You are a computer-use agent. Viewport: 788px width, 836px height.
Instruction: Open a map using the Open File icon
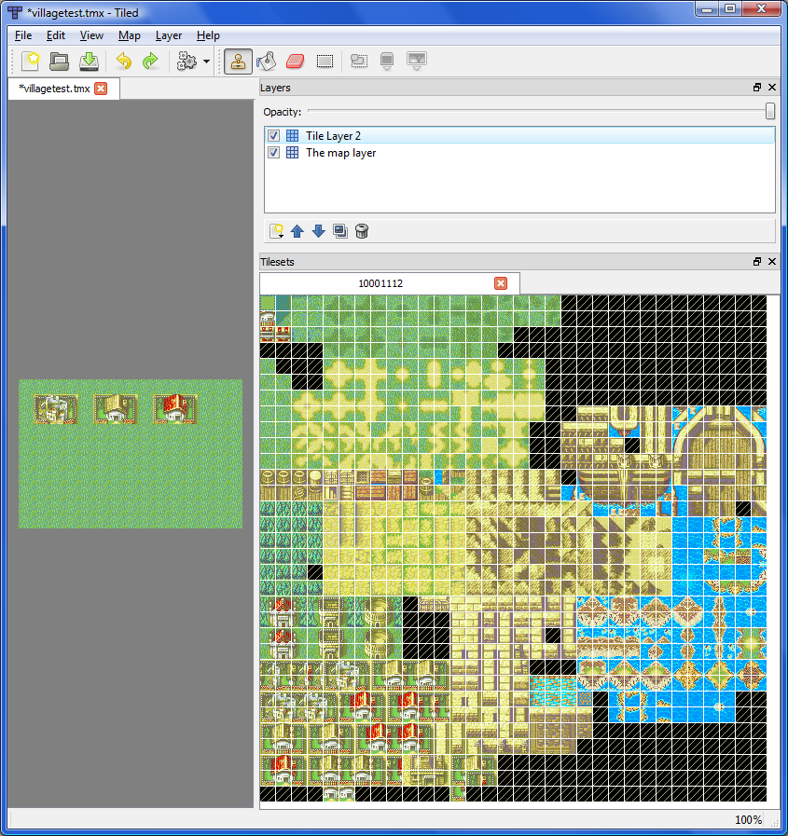coord(59,61)
